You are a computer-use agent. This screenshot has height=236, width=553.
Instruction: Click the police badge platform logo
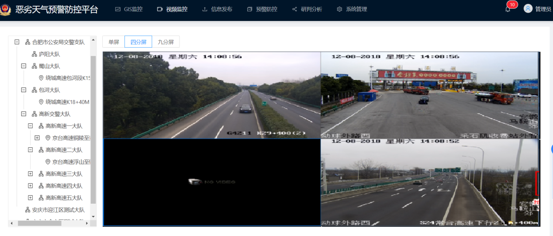(x=6, y=9)
